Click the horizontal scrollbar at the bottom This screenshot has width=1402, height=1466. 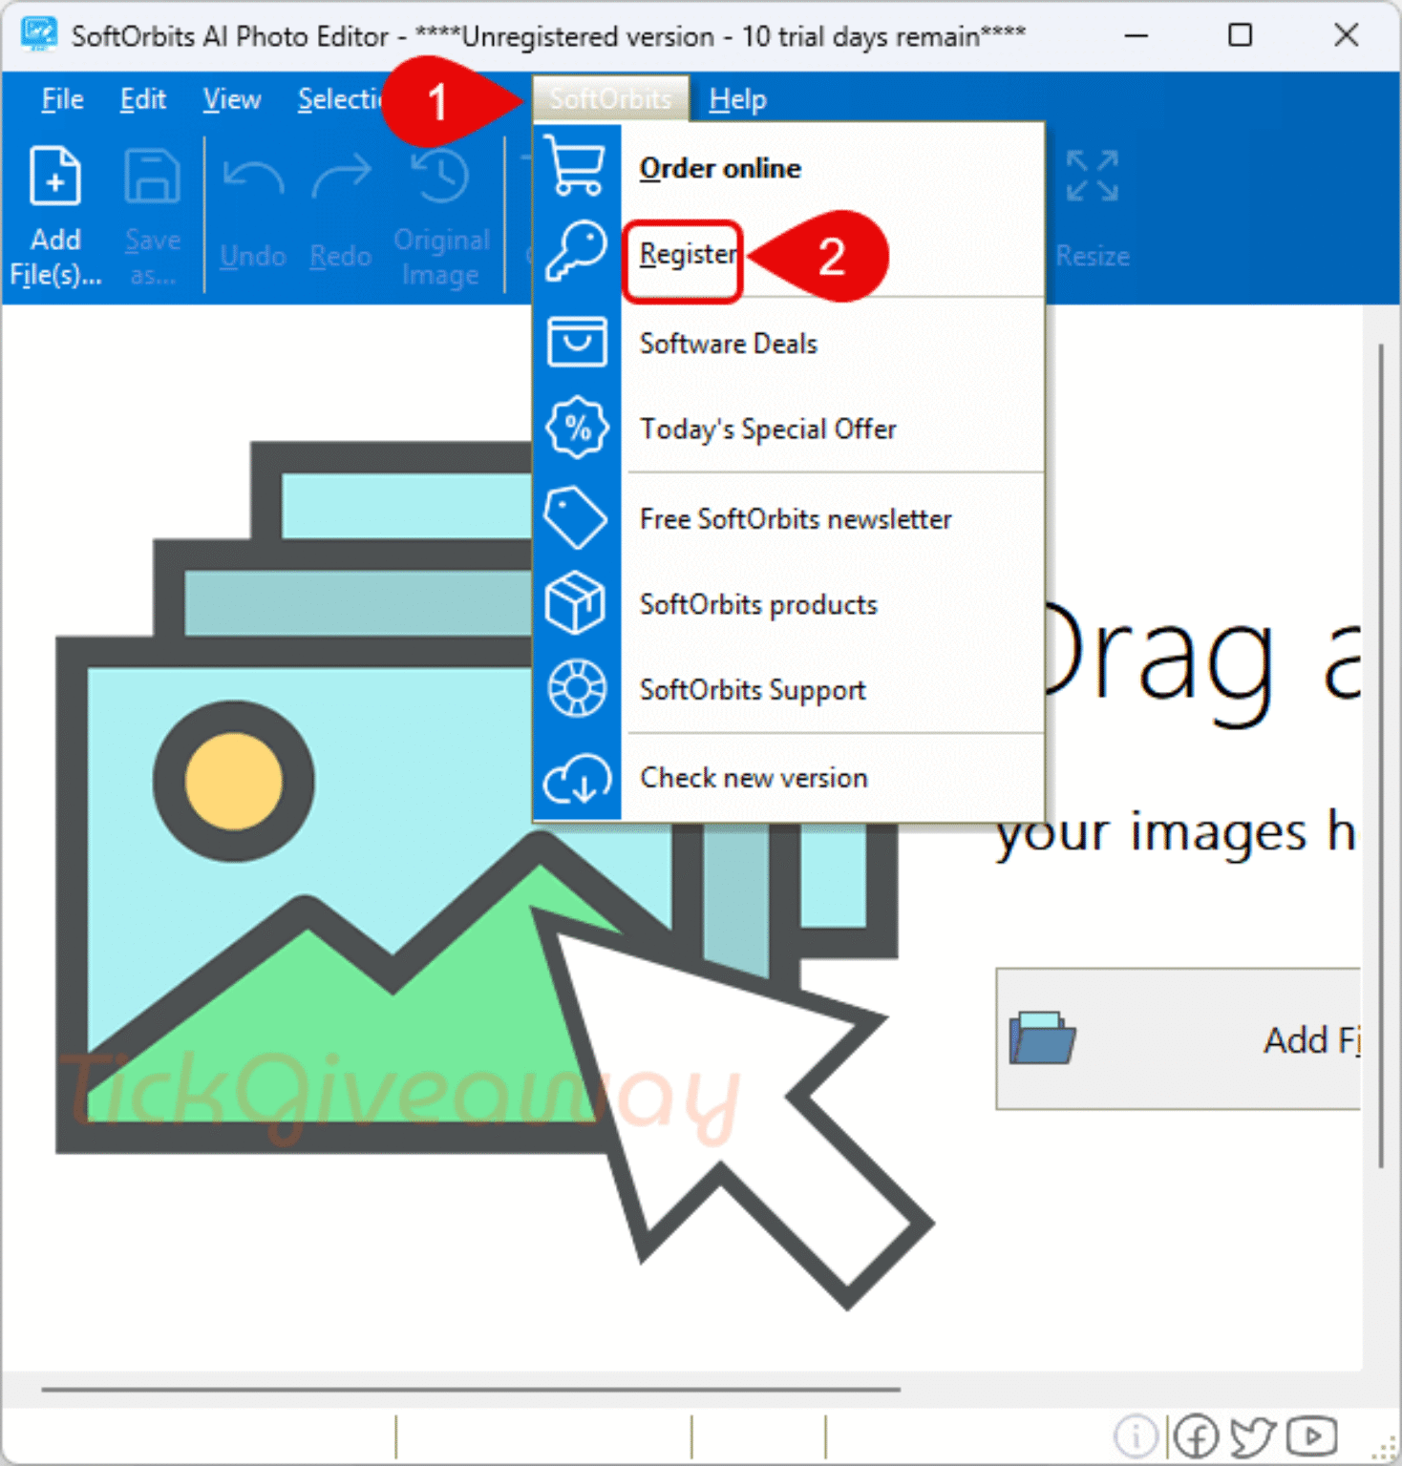click(x=471, y=1390)
